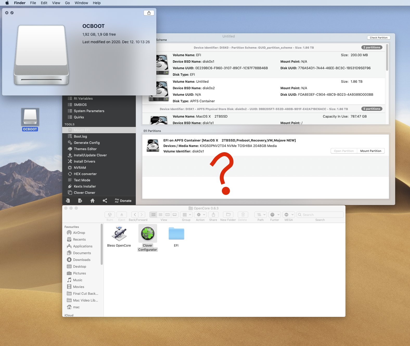Select the OCBOOT drive on the desktop
This screenshot has width=410, height=346.
click(30, 120)
